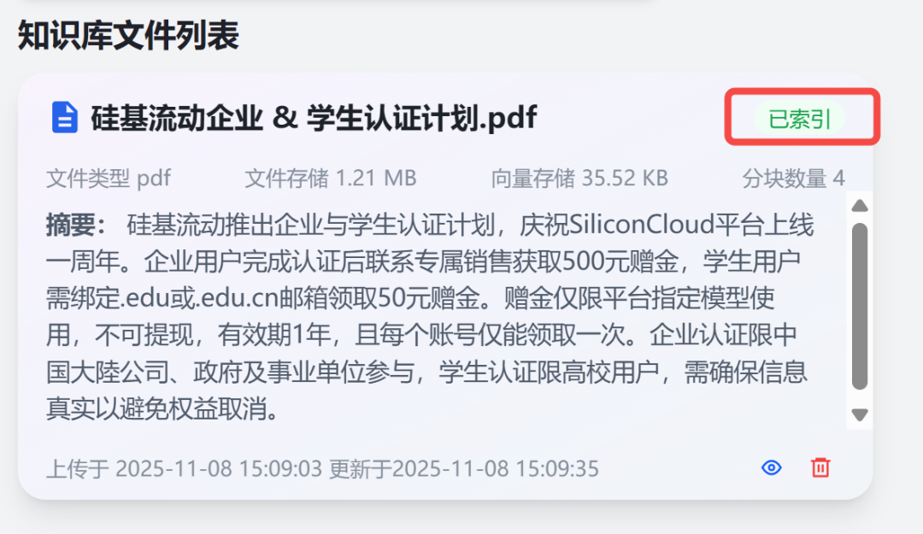Click the summary scrollbar thumb
The height and width of the screenshot is (534, 923).
point(860,306)
